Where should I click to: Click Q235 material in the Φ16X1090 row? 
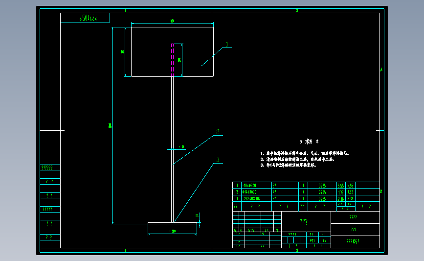point(322,192)
